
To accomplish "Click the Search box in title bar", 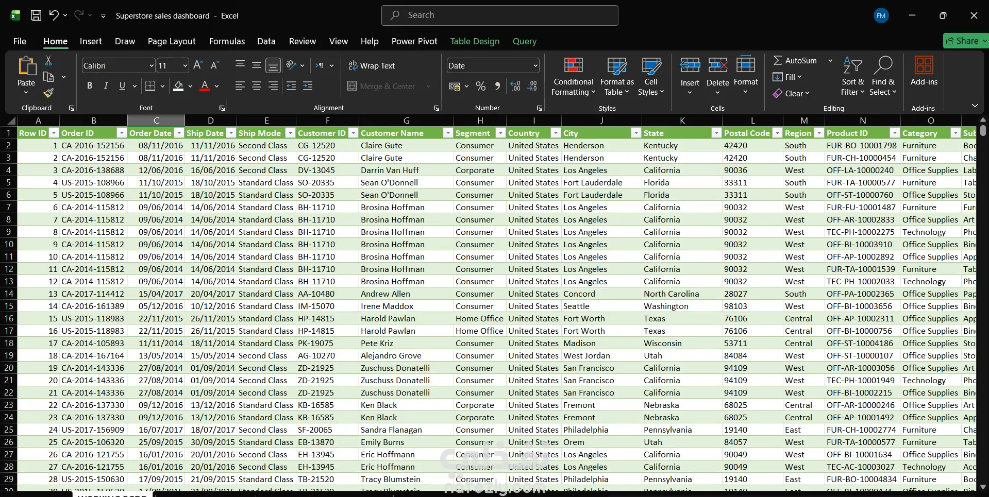I will pos(499,15).
